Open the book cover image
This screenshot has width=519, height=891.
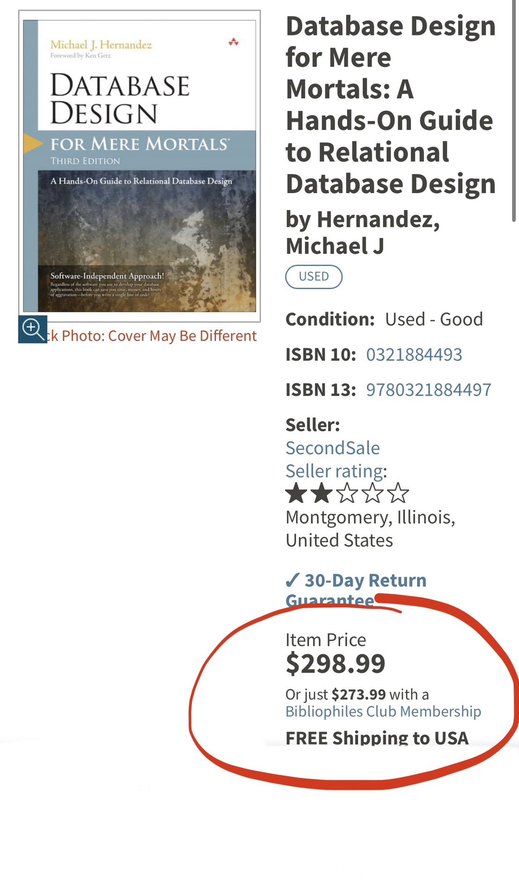click(x=139, y=166)
